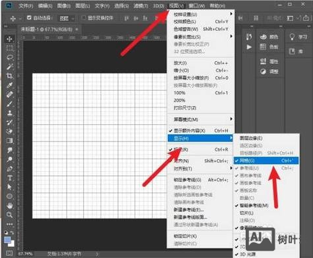Open the 编辑(E) menu
Viewport: 313px width, 258px height.
[x=45, y=6]
